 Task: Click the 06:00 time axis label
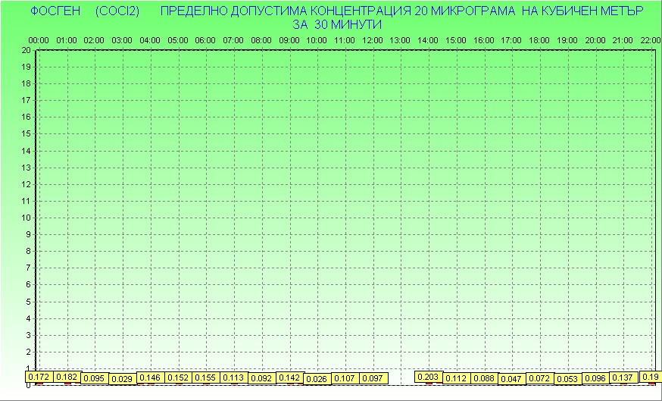tap(205, 41)
